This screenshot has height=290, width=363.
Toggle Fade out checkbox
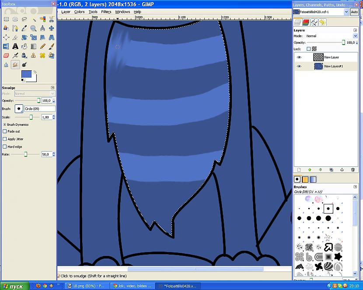(4, 131)
